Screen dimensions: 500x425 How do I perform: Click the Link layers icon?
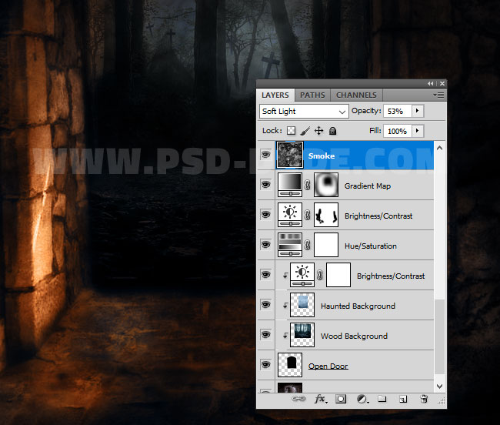[x=298, y=399]
